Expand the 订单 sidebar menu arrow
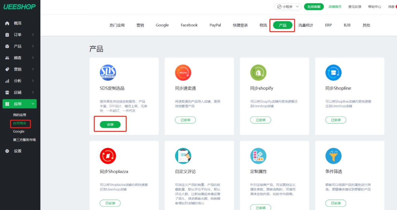The height and width of the screenshot is (210, 397). tap(33, 35)
